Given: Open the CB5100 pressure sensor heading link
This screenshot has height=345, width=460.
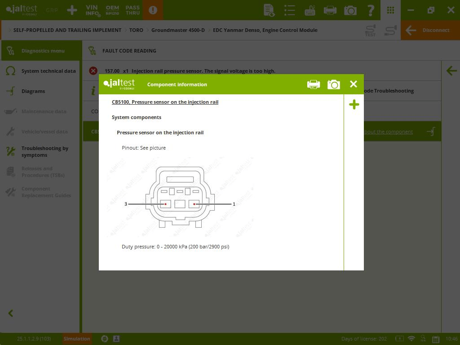Looking at the screenshot, I should (165, 102).
